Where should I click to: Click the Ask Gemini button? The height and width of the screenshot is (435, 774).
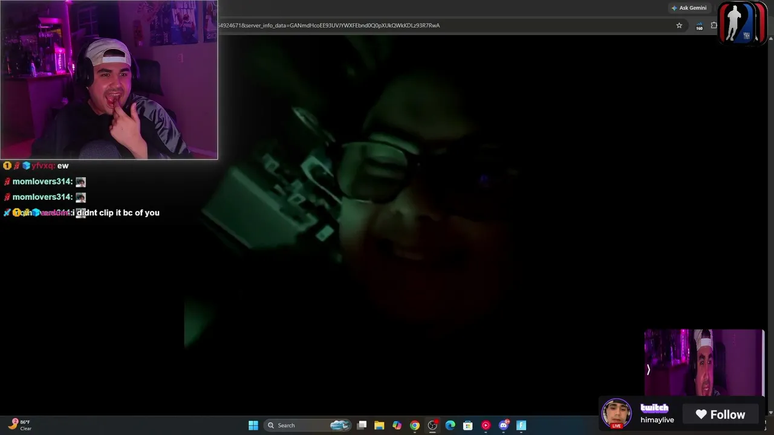pyautogui.click(x=689, y=8)
